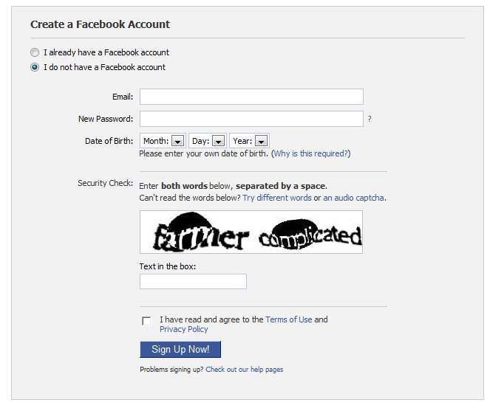This screenshot has width=490, height=408.
Task: Open "Why is this required?" link
Action: (x=310, y=153)
